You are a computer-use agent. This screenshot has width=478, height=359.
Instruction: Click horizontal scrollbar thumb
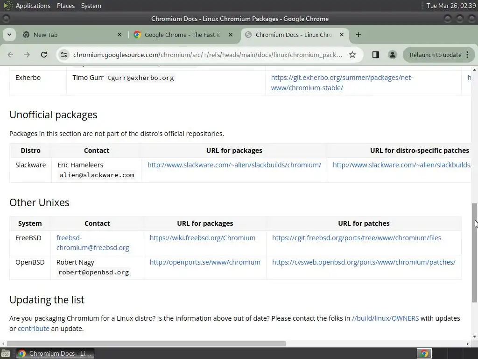(146, 344)
